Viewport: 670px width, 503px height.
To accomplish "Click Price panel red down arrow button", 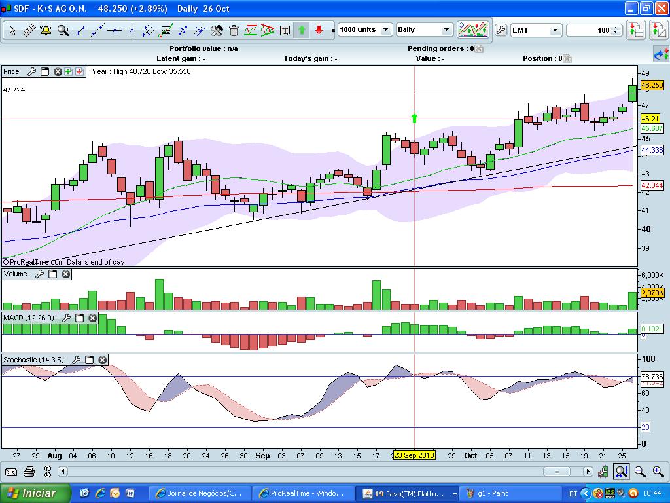I will click(79, 71).
